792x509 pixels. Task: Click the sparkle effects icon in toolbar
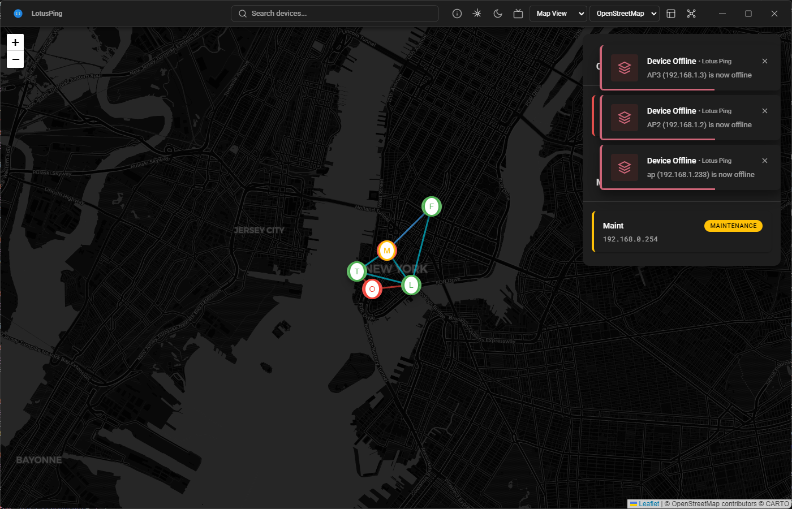point(477,14)
